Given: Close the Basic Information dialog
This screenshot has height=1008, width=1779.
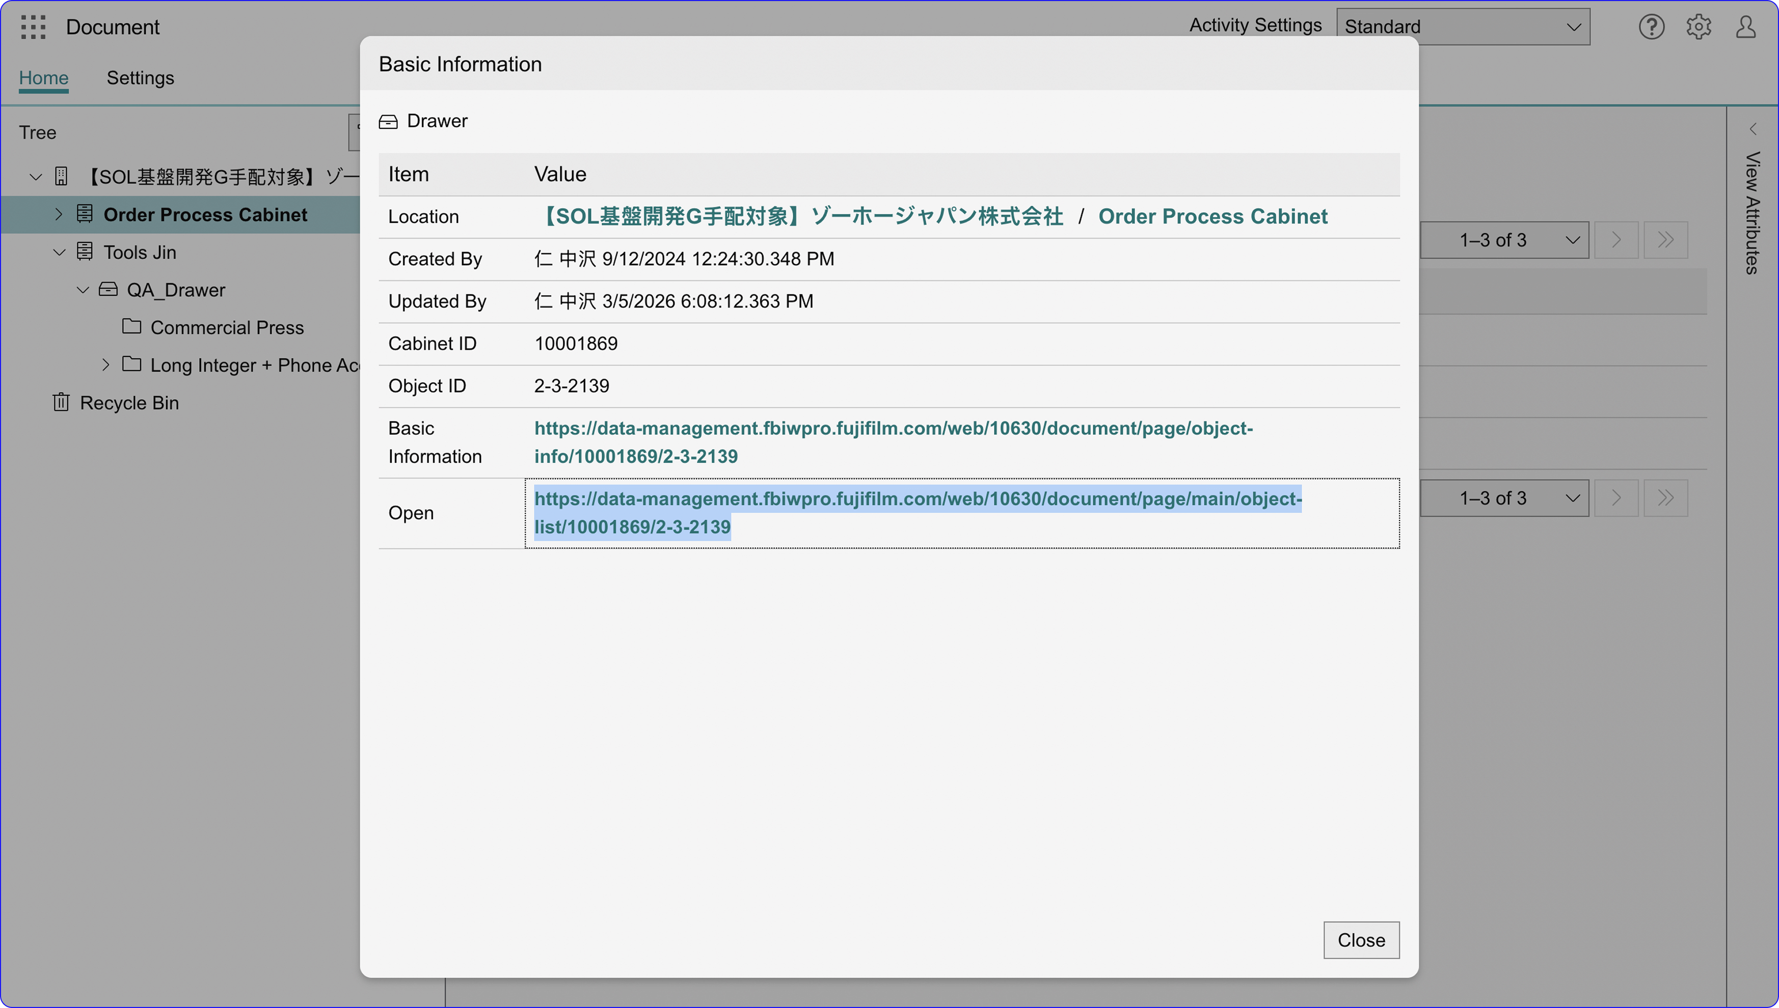Looking at the screenshot, I should click(1361, 939).
